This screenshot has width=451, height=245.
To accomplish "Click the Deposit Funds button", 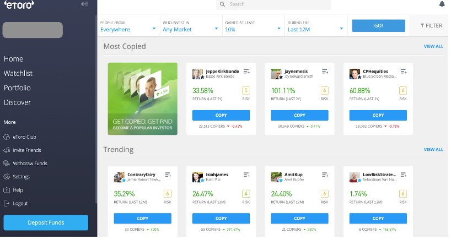I will (x=46, y=222).
